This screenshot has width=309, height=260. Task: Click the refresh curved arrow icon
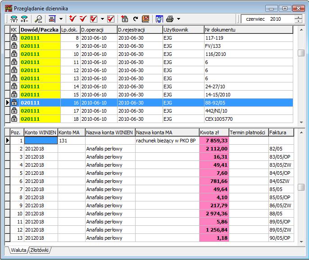click(136, 19)
